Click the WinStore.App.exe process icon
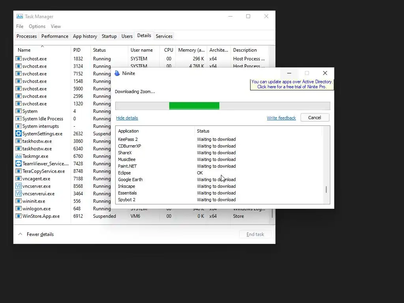The width and height of the screenshot is (404, 303). [x=19, y=216]
